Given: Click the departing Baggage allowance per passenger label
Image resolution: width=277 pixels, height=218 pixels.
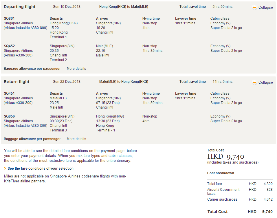Looking at the screenshot, I should click(x=32, y=69).
